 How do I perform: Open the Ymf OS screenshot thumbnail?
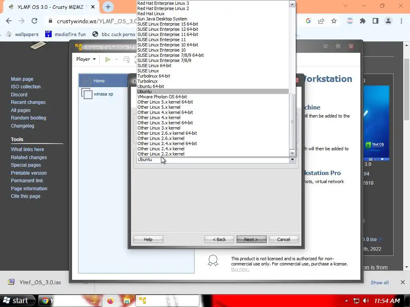pos(376,123)
